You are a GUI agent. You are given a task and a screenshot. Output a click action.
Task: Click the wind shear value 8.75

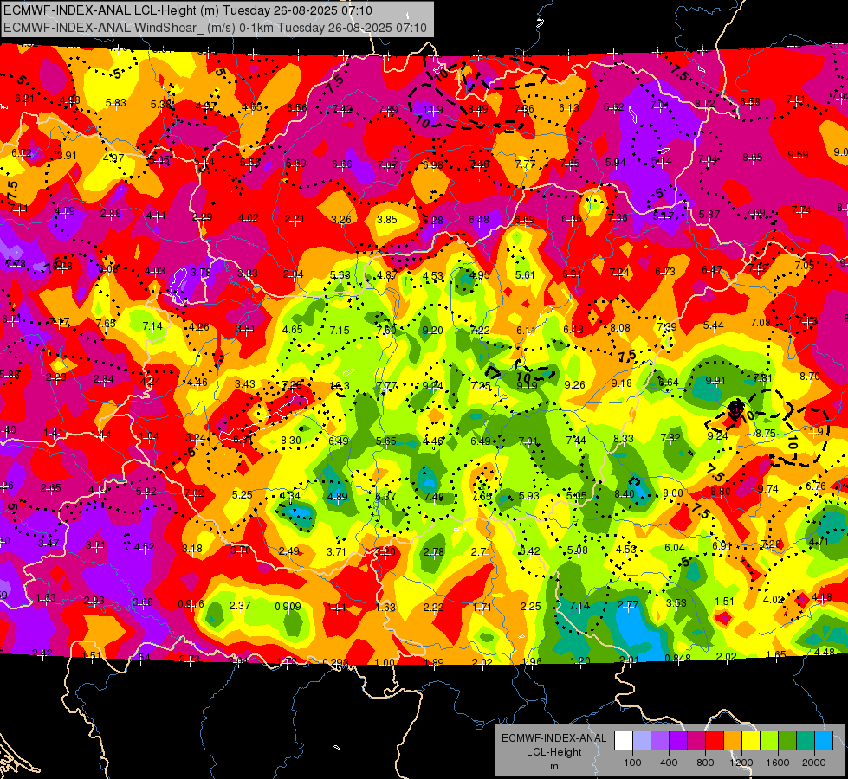coord(766,434)
